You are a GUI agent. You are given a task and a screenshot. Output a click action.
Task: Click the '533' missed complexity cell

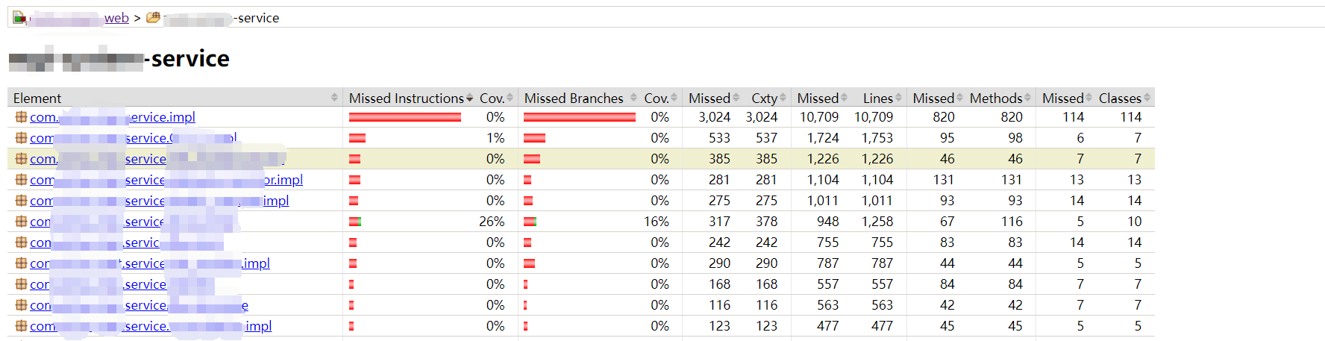pos(719,138)
